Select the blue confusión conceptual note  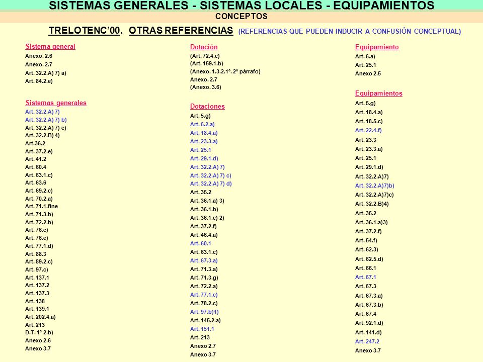pos(350,31)
